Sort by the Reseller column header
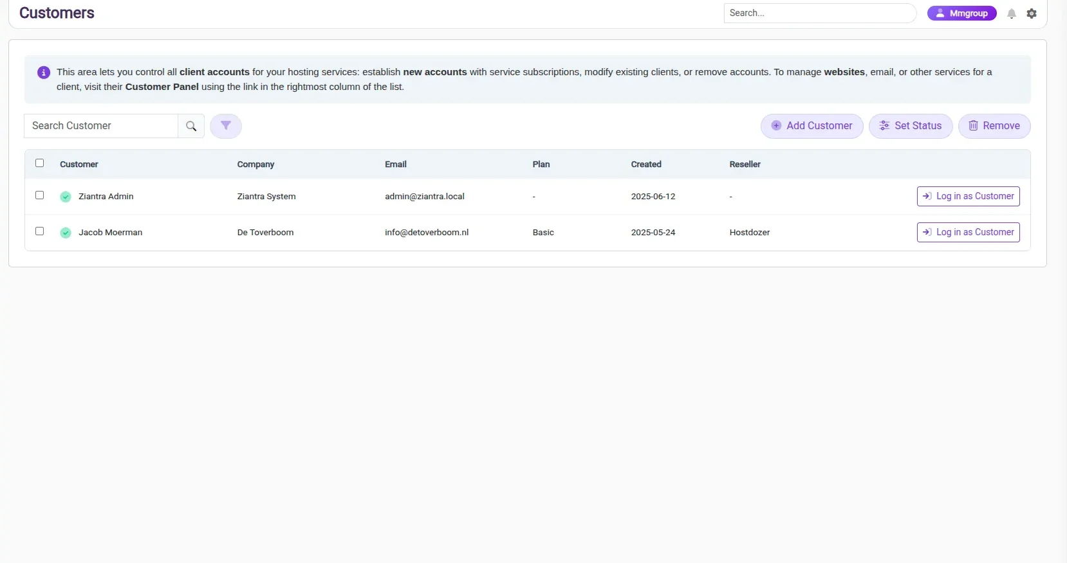1067x563 pixels. [745, 165]
